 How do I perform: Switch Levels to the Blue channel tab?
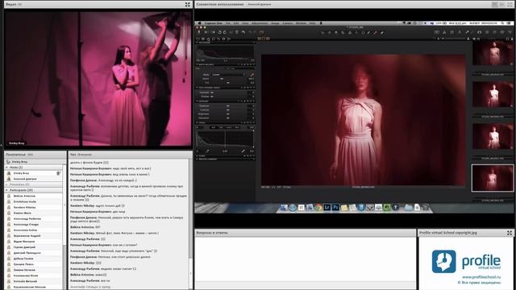pos(237,127)
